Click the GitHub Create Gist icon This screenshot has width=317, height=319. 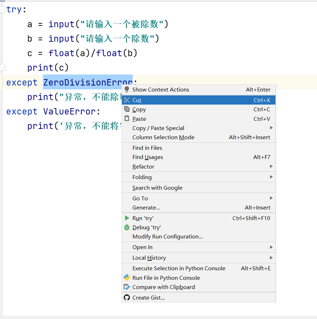click(127, 297)
